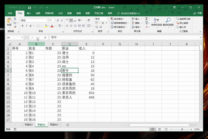Collapse the ribbon with the chevron
The image size is (208, 139).
[x=200, y=32]
